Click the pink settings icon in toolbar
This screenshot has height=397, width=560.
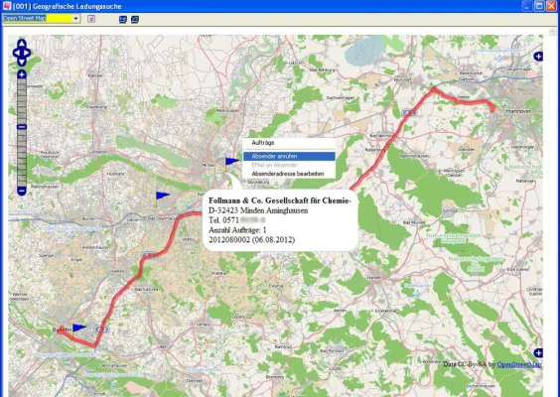91,19
